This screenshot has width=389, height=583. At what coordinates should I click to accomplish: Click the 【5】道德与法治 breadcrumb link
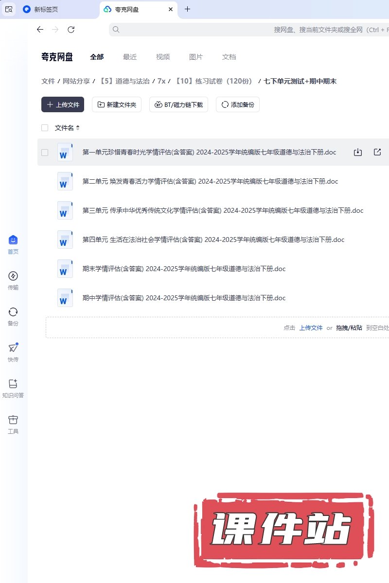[x=124, y=81]
